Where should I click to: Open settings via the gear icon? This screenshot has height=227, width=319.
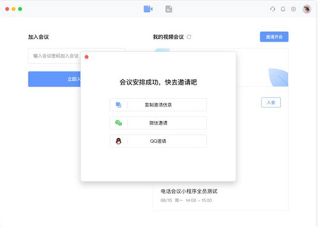click(x=293, y=9)
